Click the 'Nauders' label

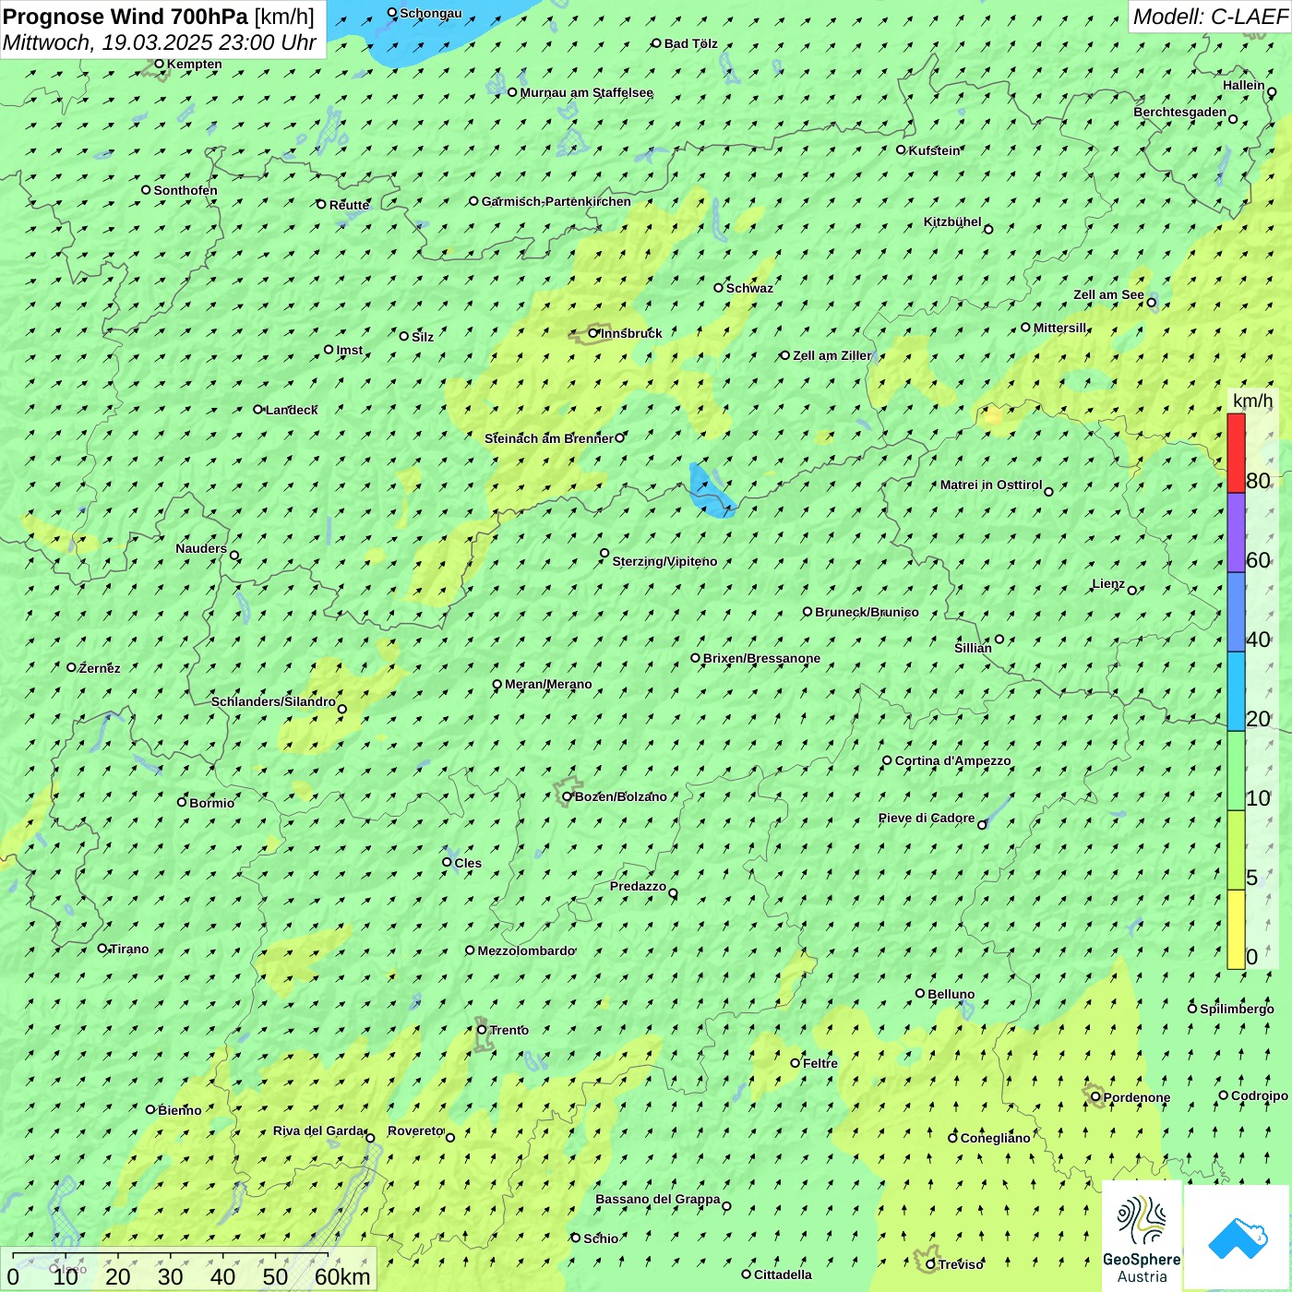coord(201,548)
